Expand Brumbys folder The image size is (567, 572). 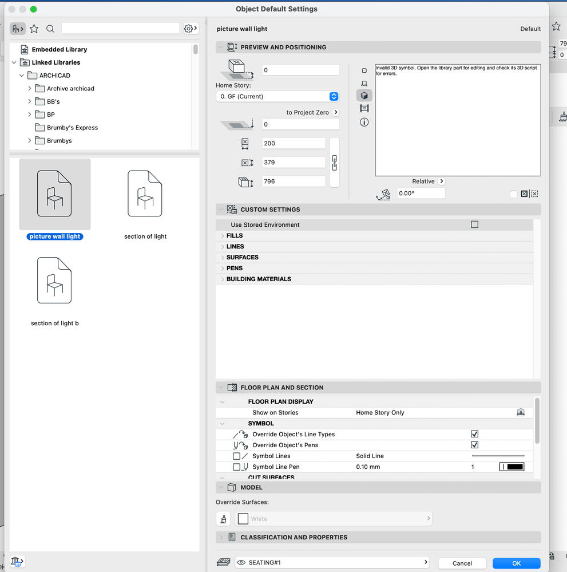point(30,140)
